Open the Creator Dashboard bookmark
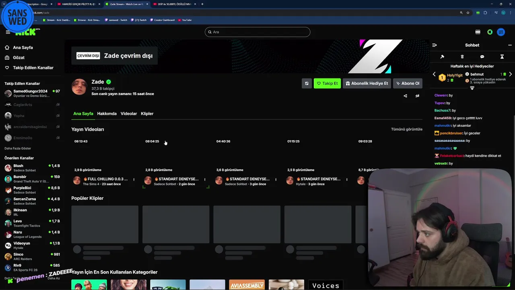This screenshot has width=515, height=290. pos(162,20)
